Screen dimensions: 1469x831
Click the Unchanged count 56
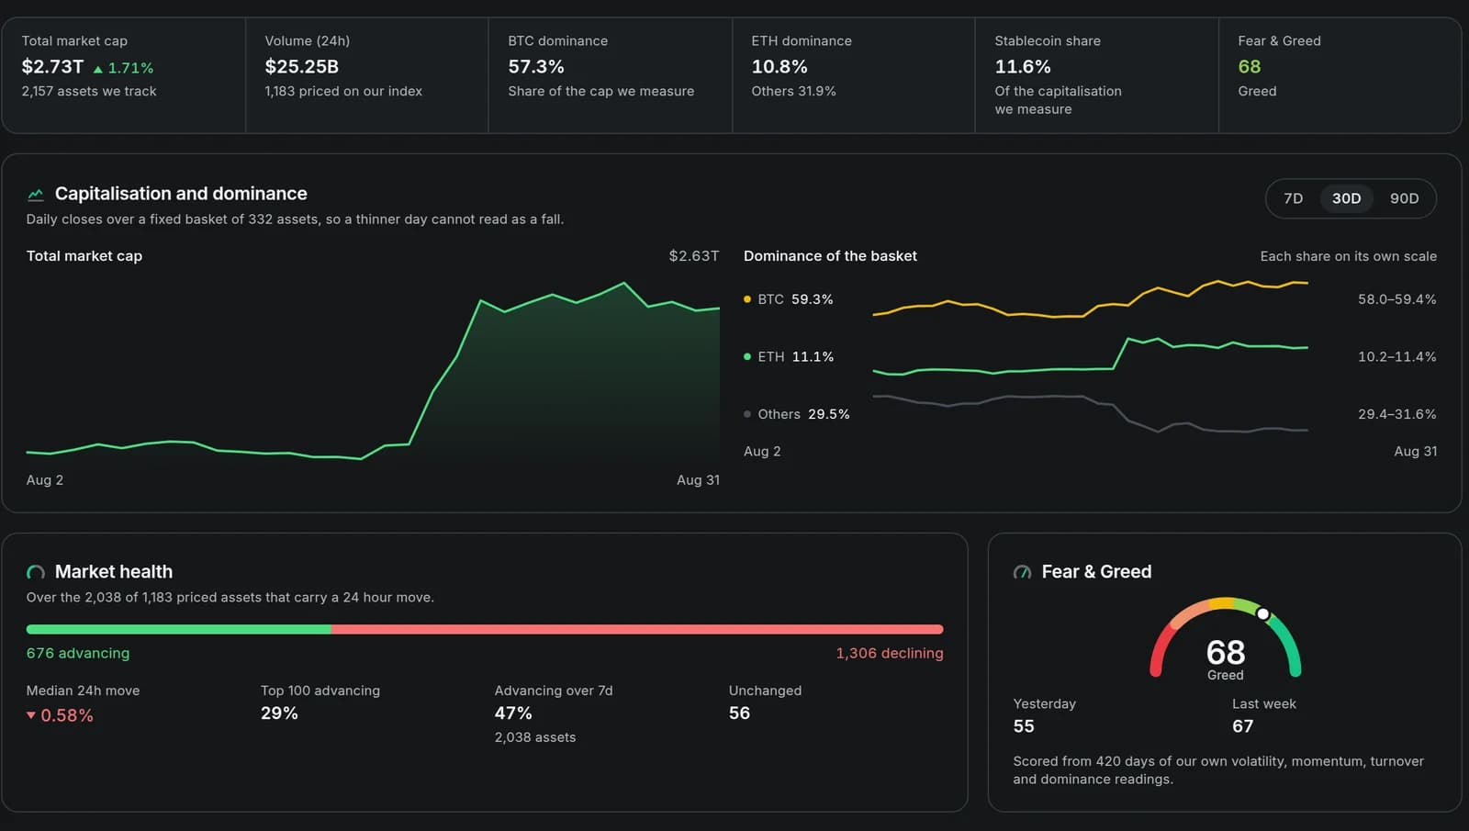point(739,713)
